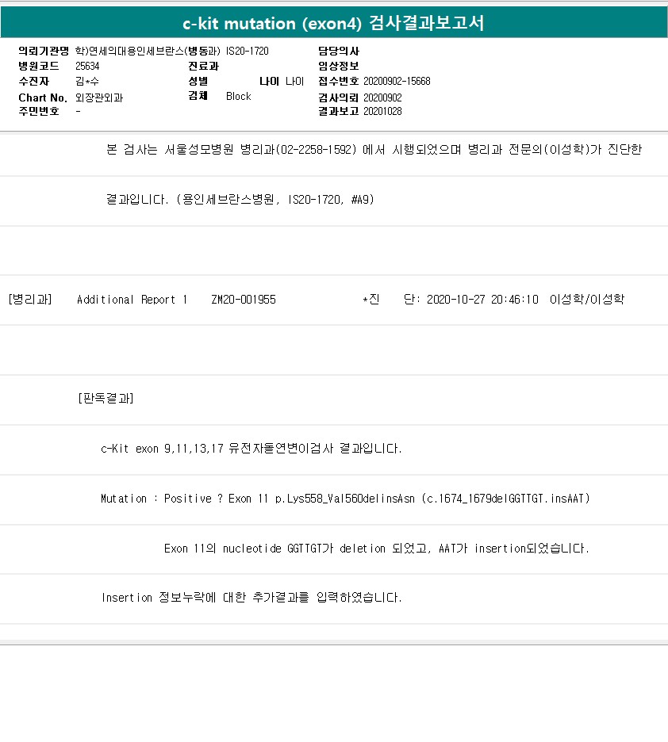Click the '담당의사' label

[339, 51]
